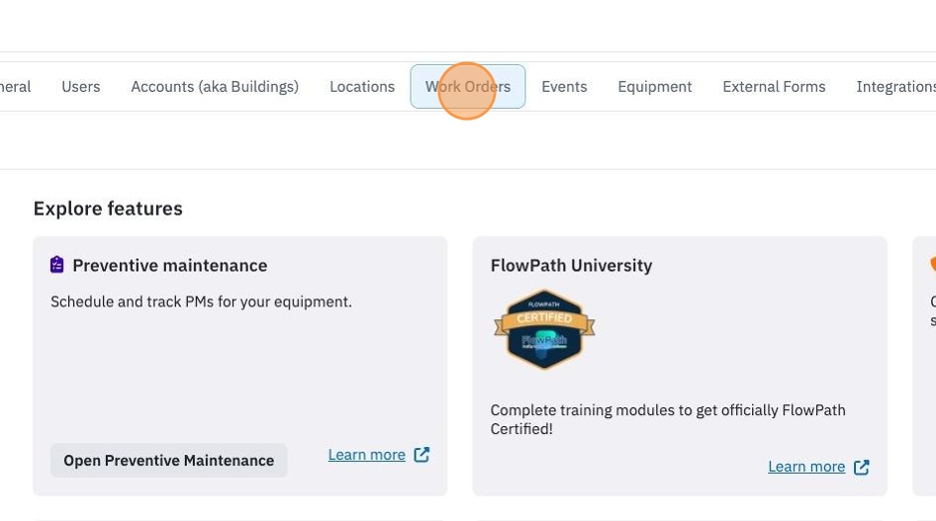Open the Accounts (aka Buildings) tab
Viewport: 936px width, 521px height.
tap(215, 86)
